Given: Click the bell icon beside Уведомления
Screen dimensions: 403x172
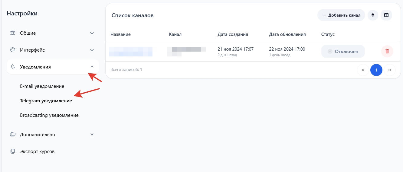Looking at the screenshot, I should click(x=13, y=67).
